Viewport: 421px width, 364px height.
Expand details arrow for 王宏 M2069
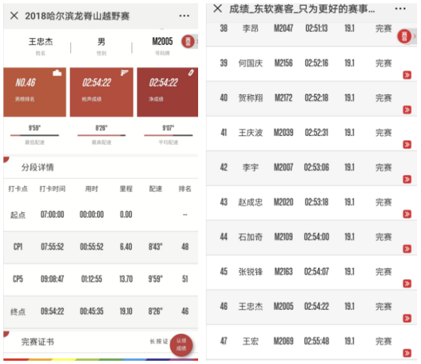pos(407,352)
